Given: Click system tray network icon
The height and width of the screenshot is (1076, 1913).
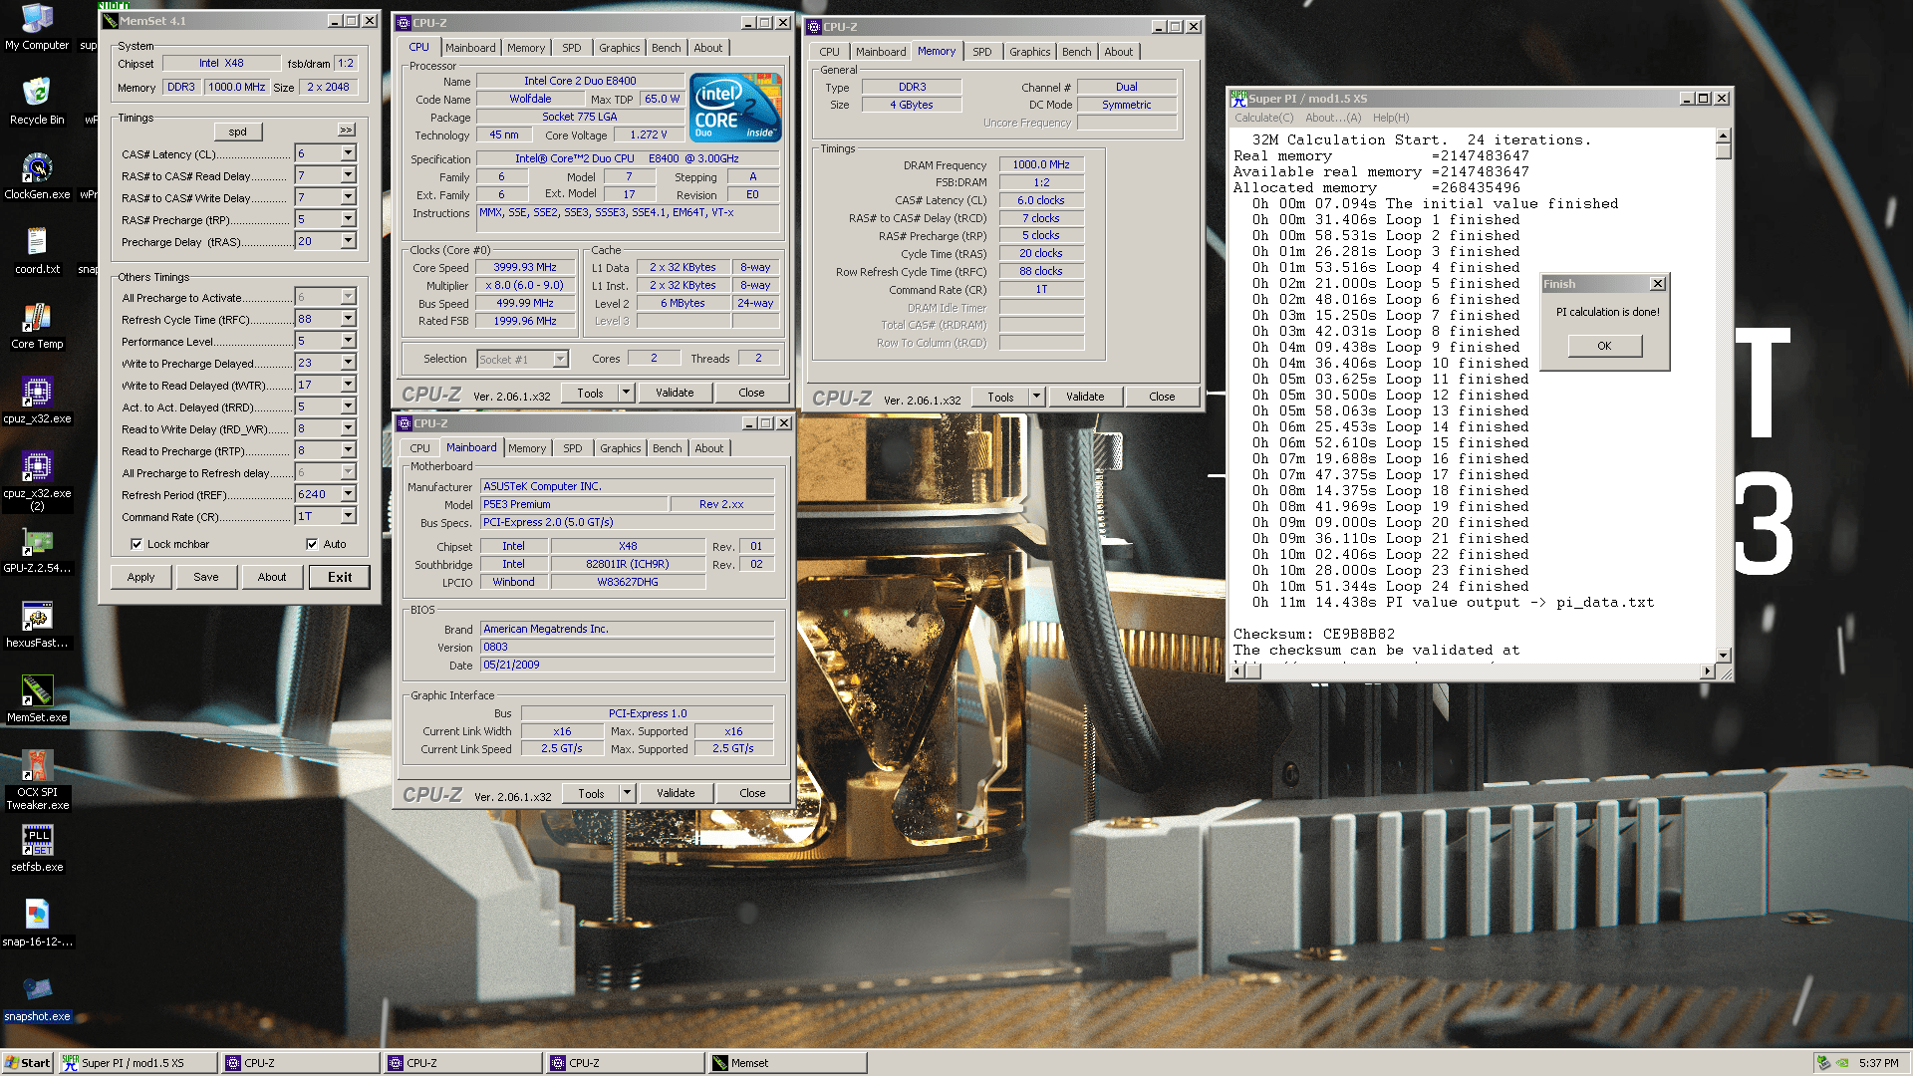Looking at the screenshot, I should [1823, 1063].
